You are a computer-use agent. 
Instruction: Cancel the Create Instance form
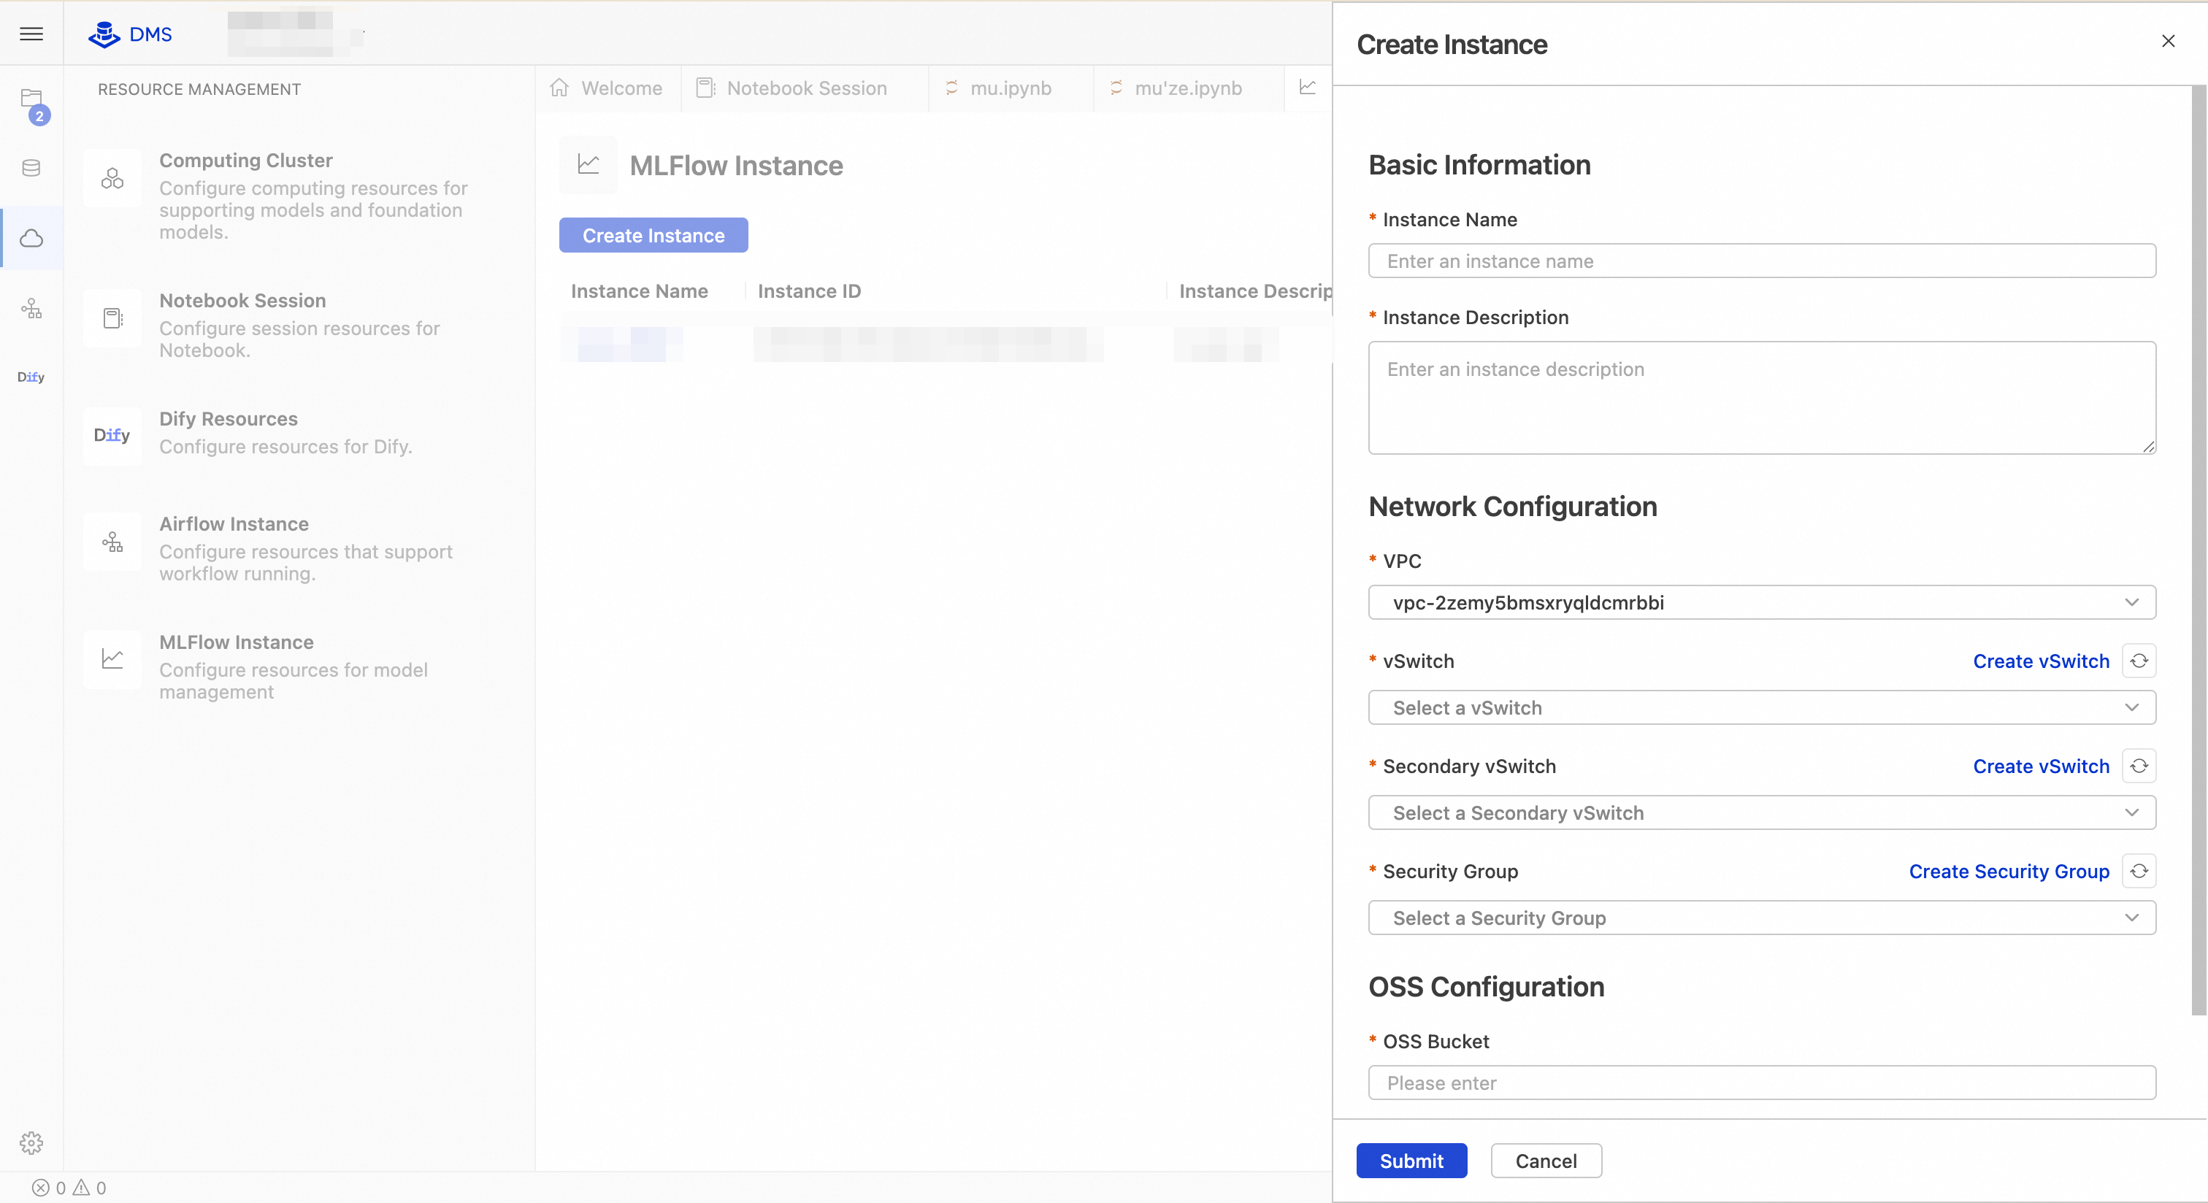[1546, 1161]
